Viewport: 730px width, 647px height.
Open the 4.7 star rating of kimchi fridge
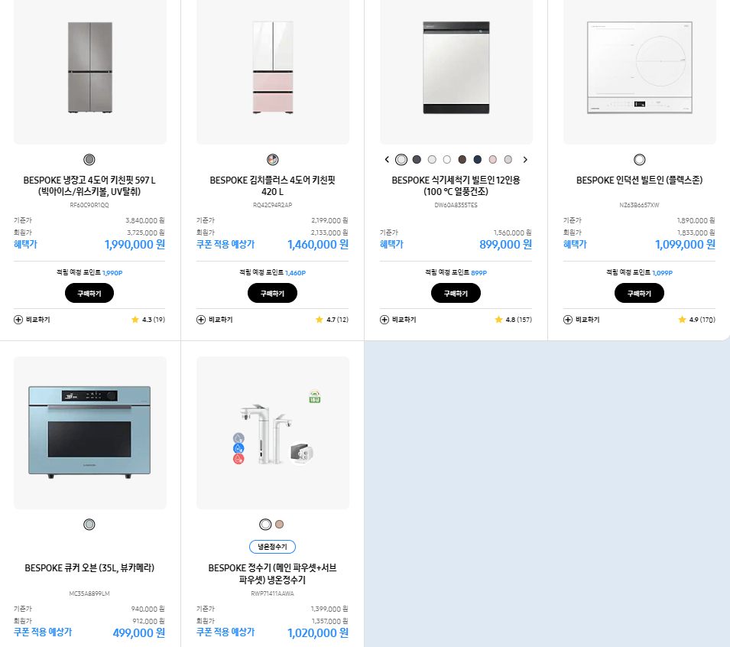(332, 320)
